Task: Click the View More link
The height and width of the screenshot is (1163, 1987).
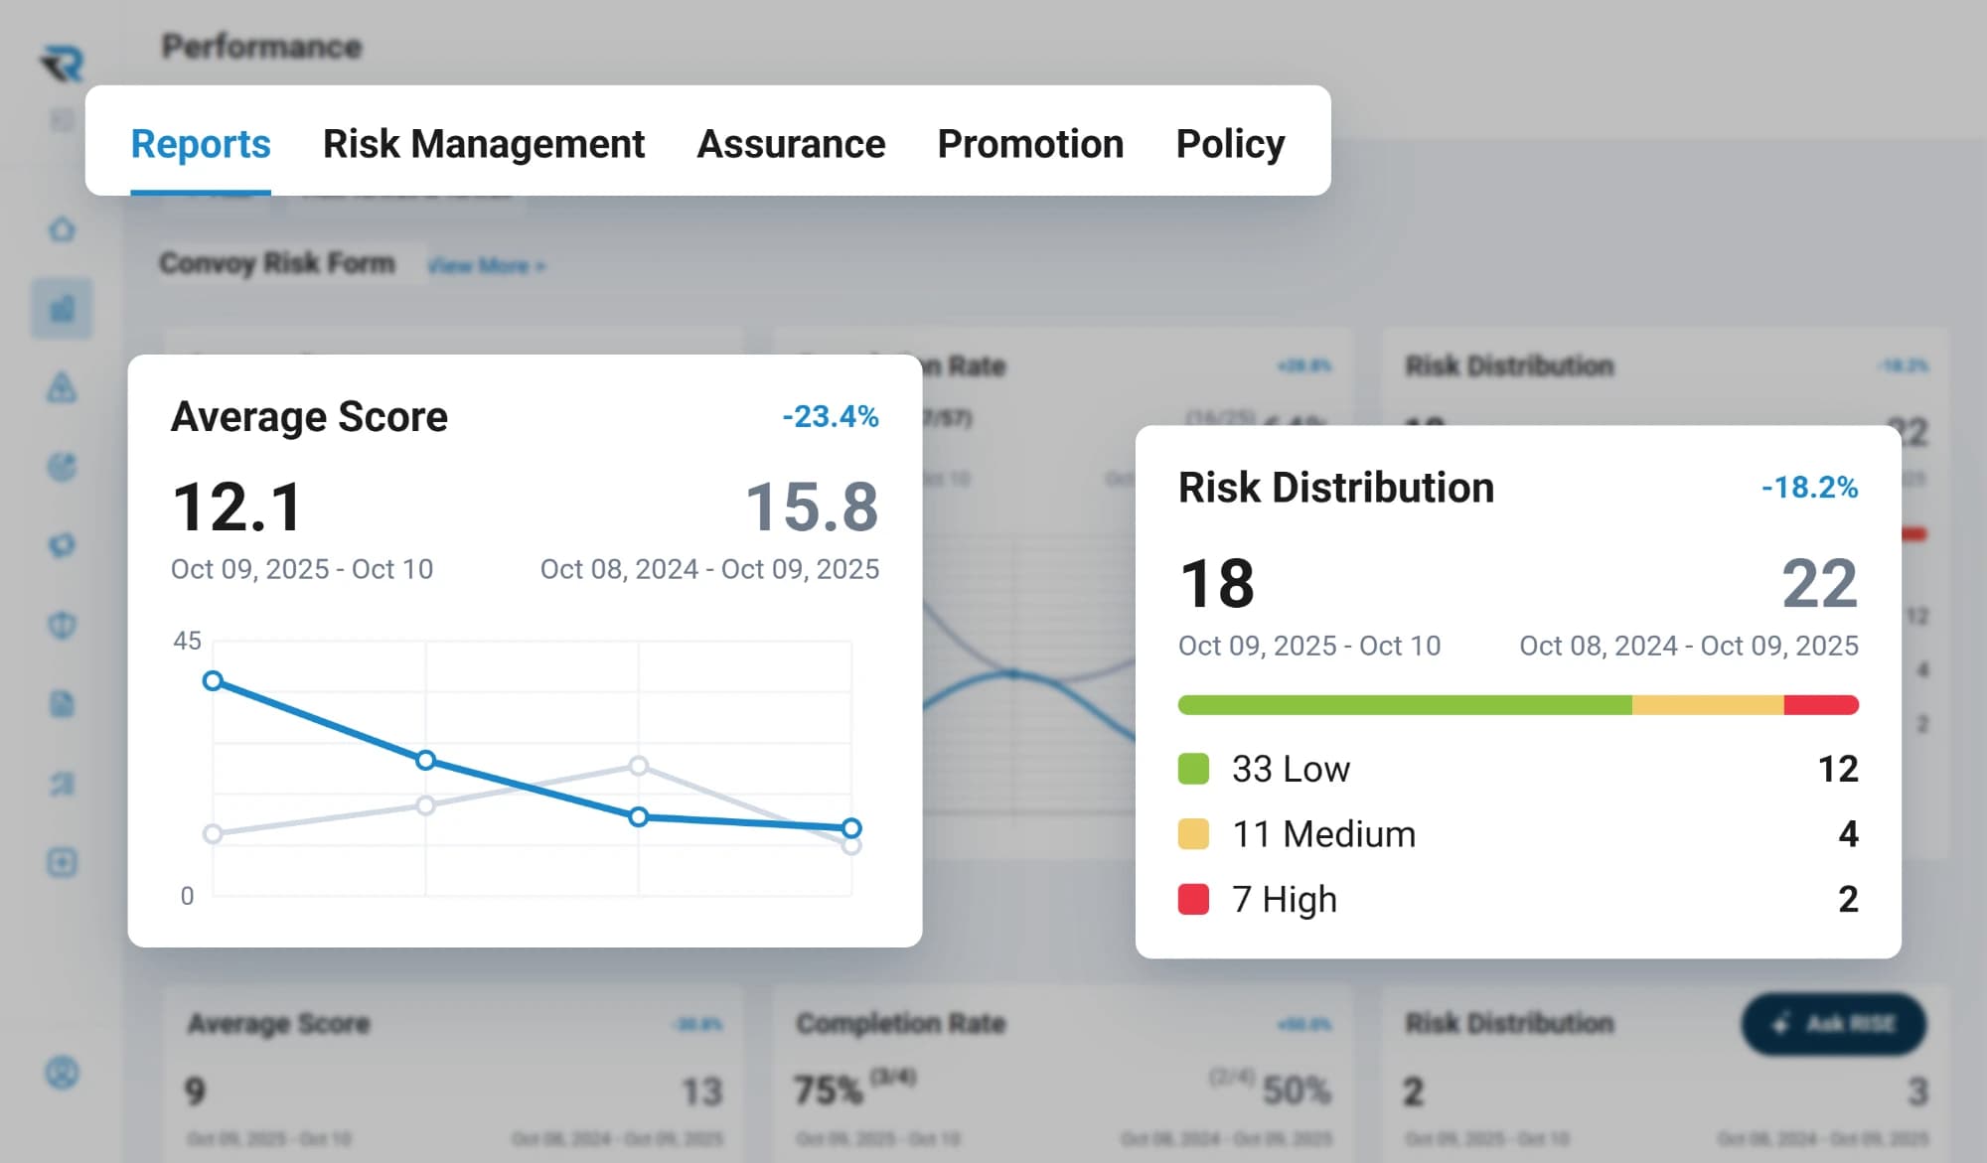Action: point(487,266)
